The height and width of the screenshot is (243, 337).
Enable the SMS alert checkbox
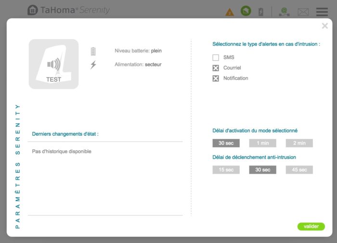coord(216,58)
